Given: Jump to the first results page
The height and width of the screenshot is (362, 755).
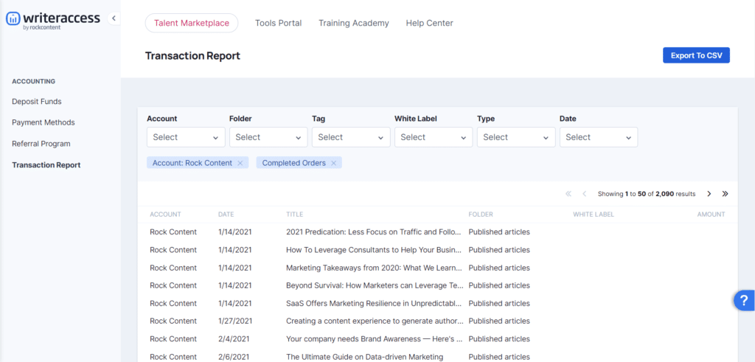Looking at the screenshot, I should [568, 194].
